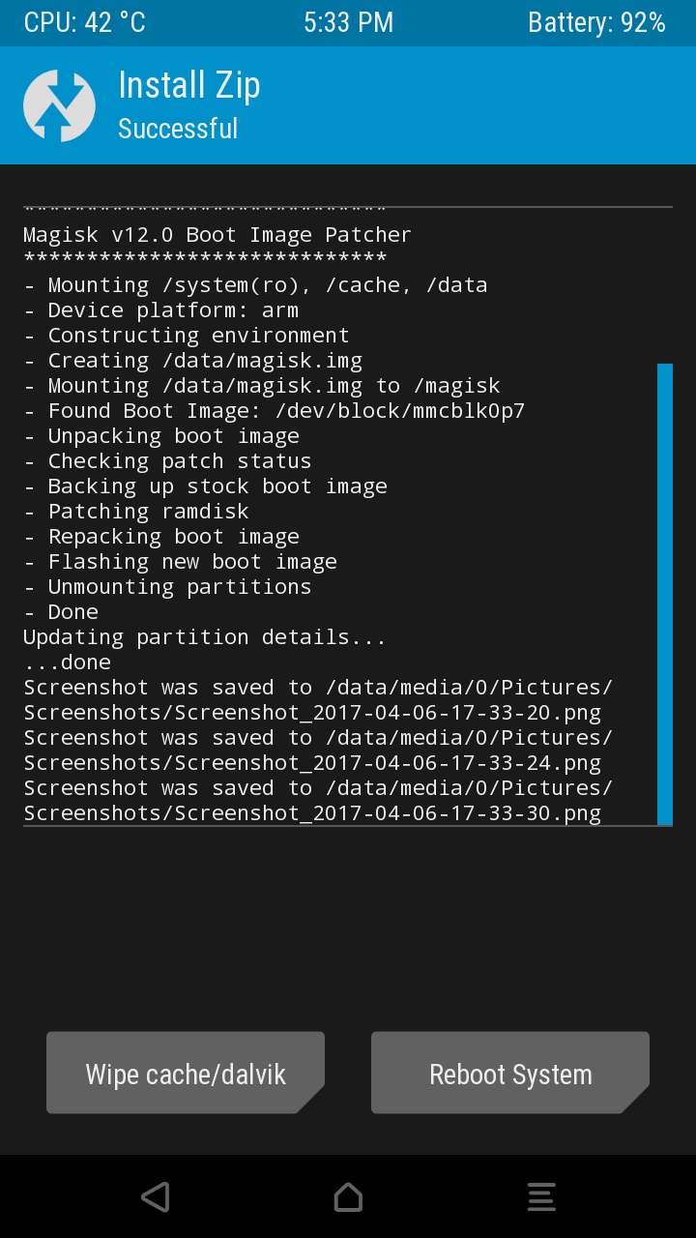Click the Magisk v12.0 Boot Image Patcher line
The width and height of the screenshot is (696, 1238).
pos(217,235)
